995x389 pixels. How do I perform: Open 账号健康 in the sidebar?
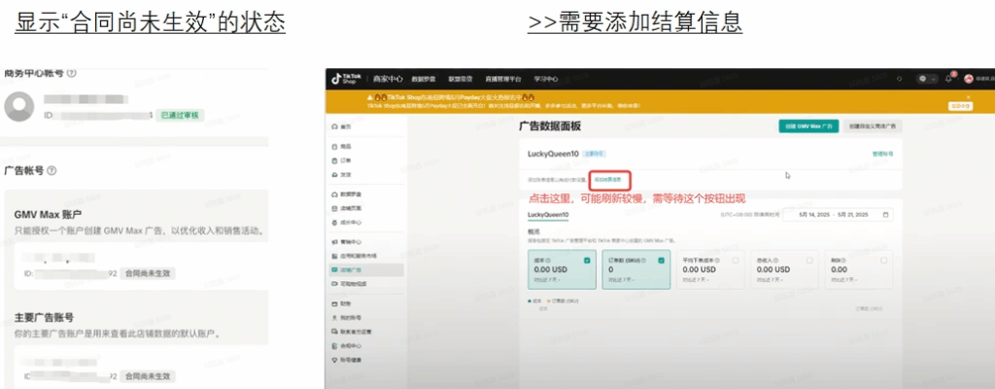[x=345, y=361]
